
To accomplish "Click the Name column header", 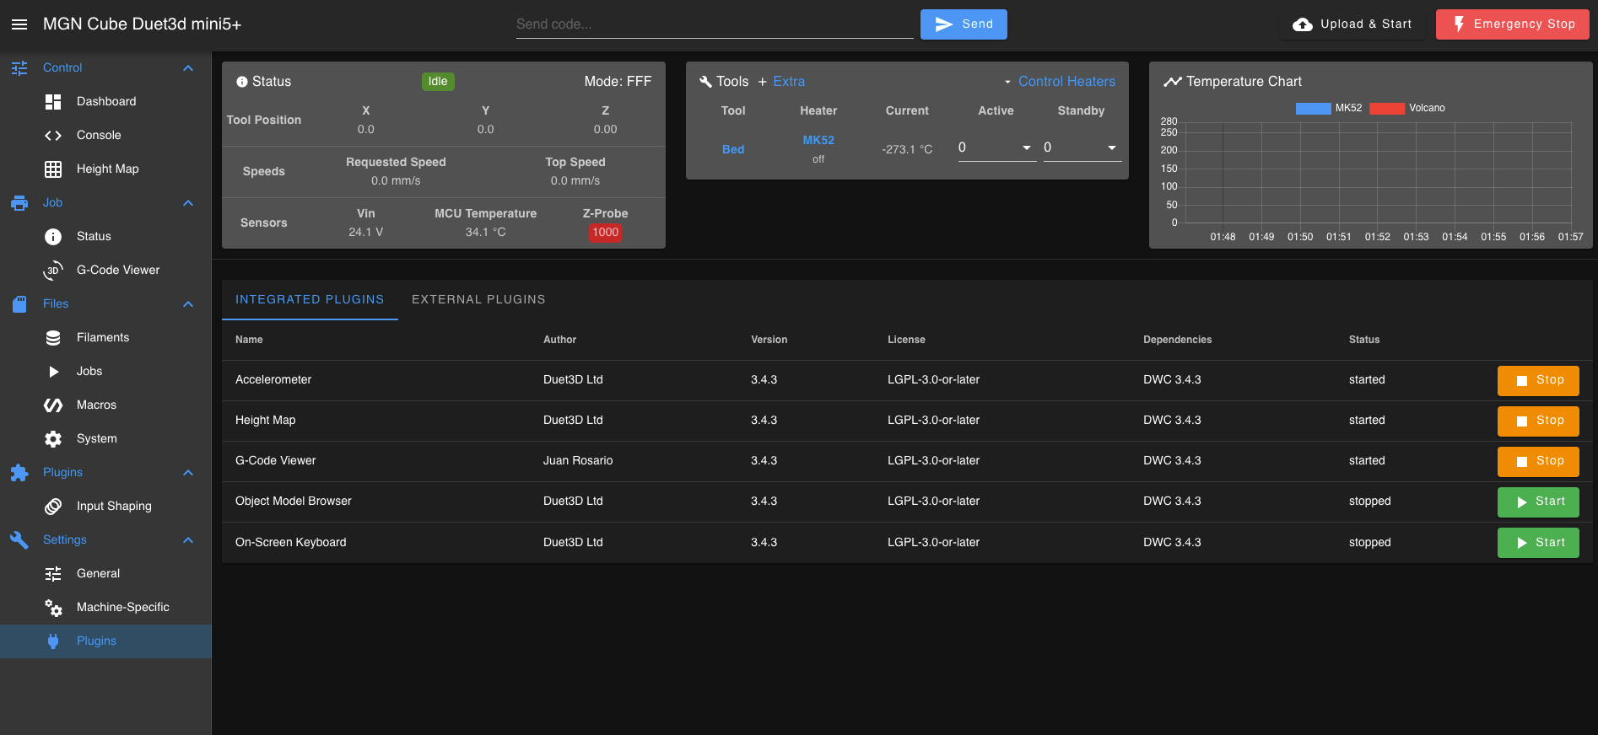I will (249, 340).
